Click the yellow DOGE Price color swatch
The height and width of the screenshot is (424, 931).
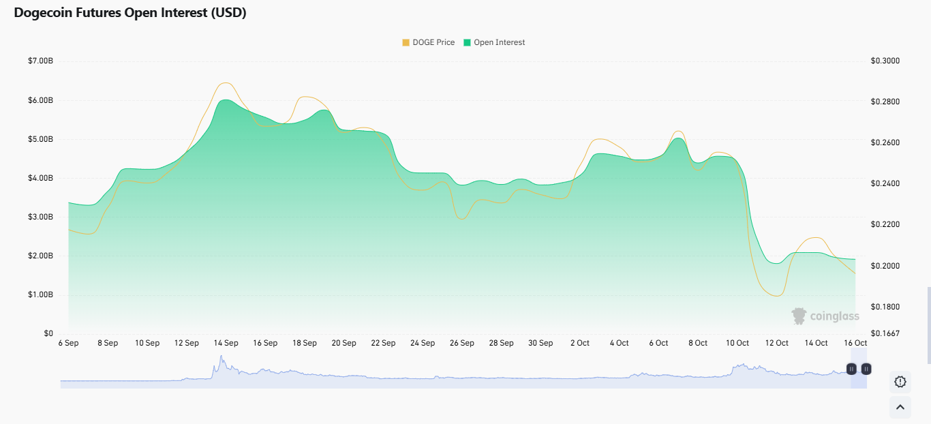pyautogui.click(x=406, y=42)
